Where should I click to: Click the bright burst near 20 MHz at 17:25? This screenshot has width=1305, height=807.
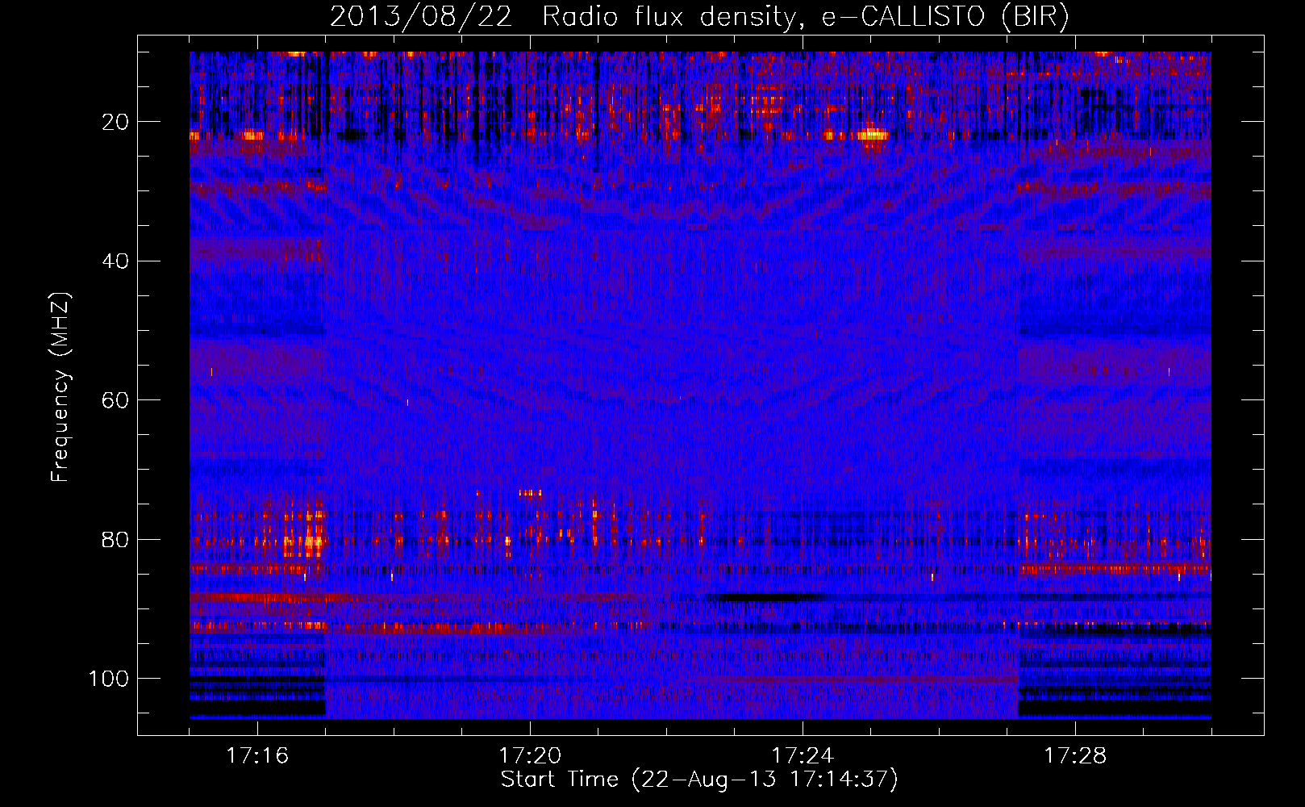(x=872, y=135)
